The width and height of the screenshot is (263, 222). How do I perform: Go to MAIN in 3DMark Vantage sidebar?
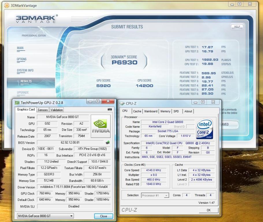click(x=20, y=48)
